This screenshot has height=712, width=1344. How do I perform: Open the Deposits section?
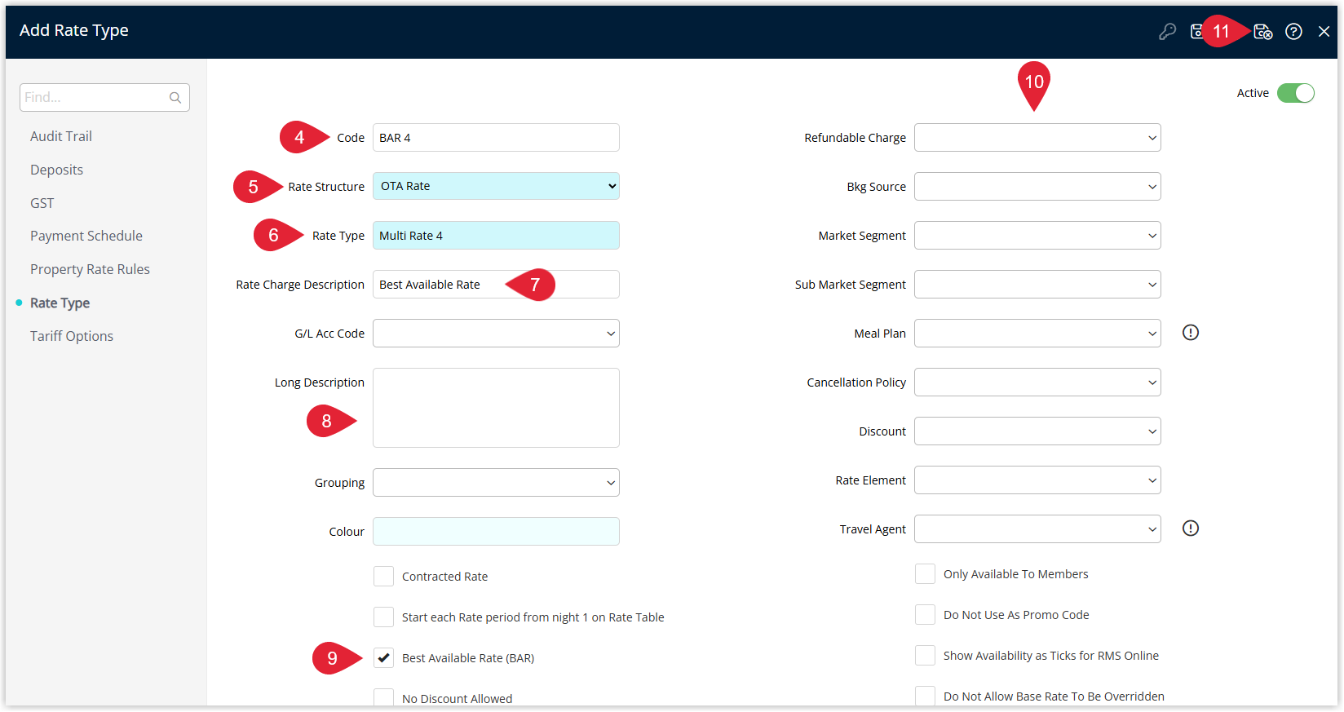pos(56,170)
